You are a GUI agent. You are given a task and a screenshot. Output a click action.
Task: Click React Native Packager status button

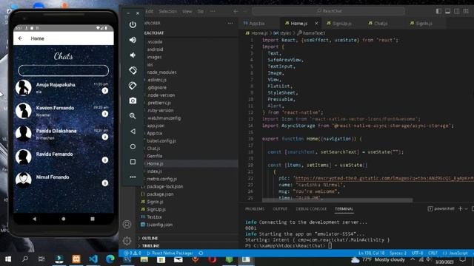tap(170, 253)
